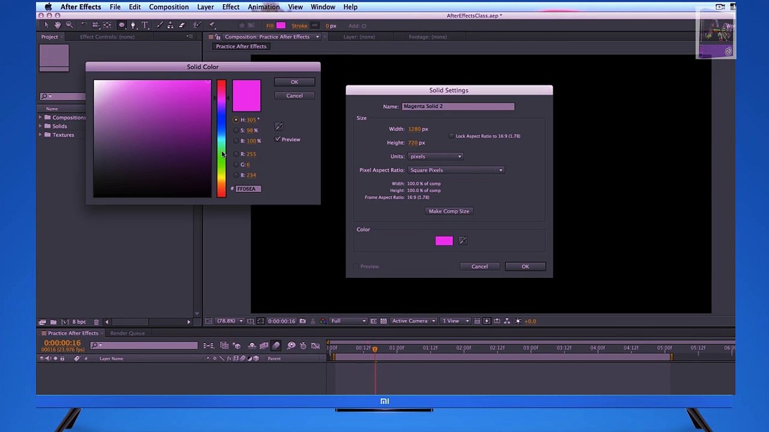Select the Rotation tool
The height and width of the screenshot is (432, 769).
84,25
